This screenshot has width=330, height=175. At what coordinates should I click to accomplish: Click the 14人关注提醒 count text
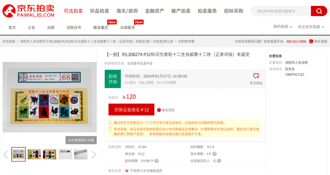pyautogui.click(x=166, y=83)
